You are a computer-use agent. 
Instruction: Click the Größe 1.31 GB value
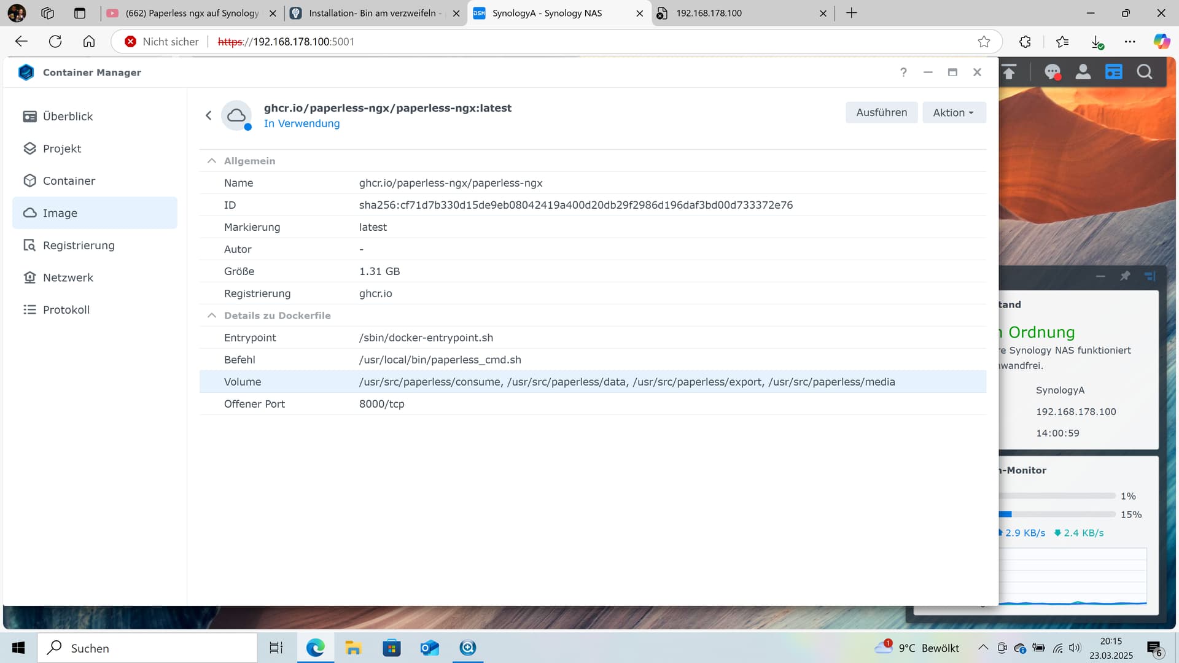(x=379, y=271)
